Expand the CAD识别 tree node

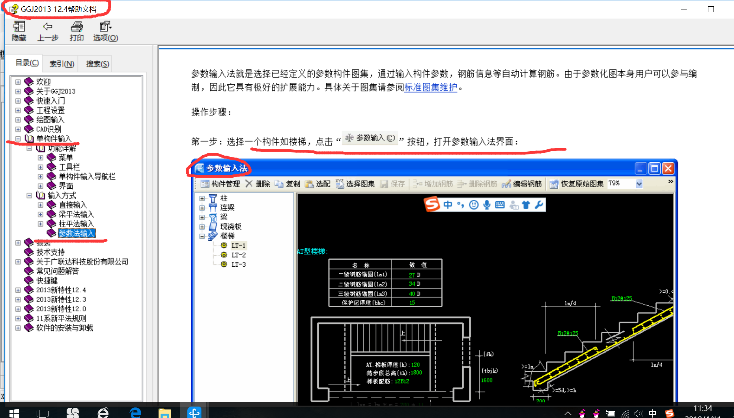[x=18, y=129]
